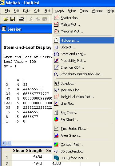Open the Calc menu

pyautogui.click(x=37, y=11)
